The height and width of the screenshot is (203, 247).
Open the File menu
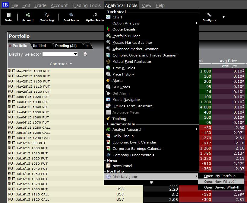pyautogui.click(x=15, y=5)
